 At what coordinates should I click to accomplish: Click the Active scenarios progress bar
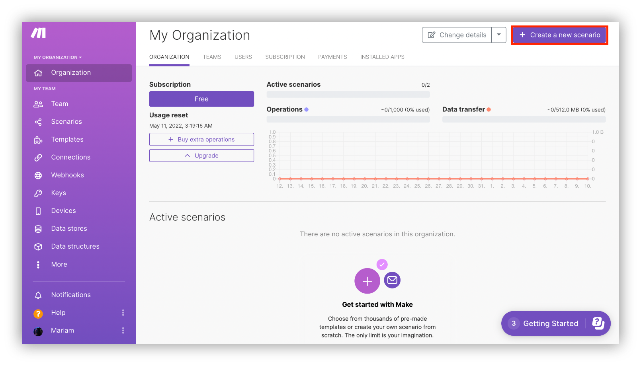[348, 94]
